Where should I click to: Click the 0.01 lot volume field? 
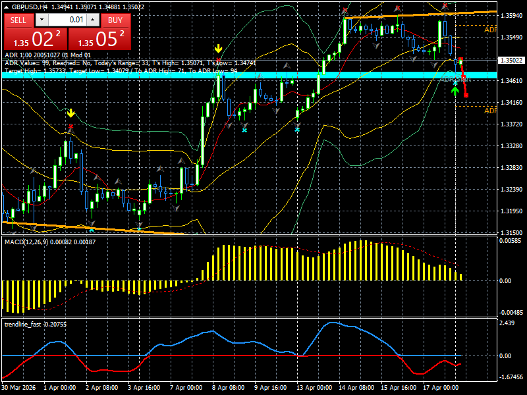coord(67,20)
